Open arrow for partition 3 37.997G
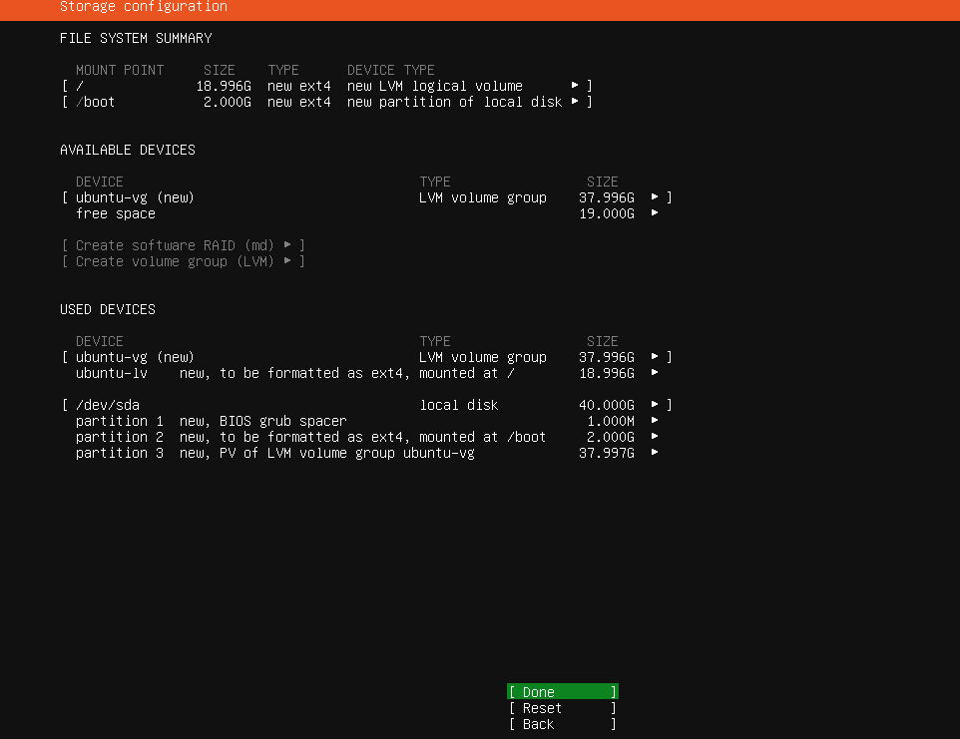Screen dimensions: 960x739 (x=655, y=452)
